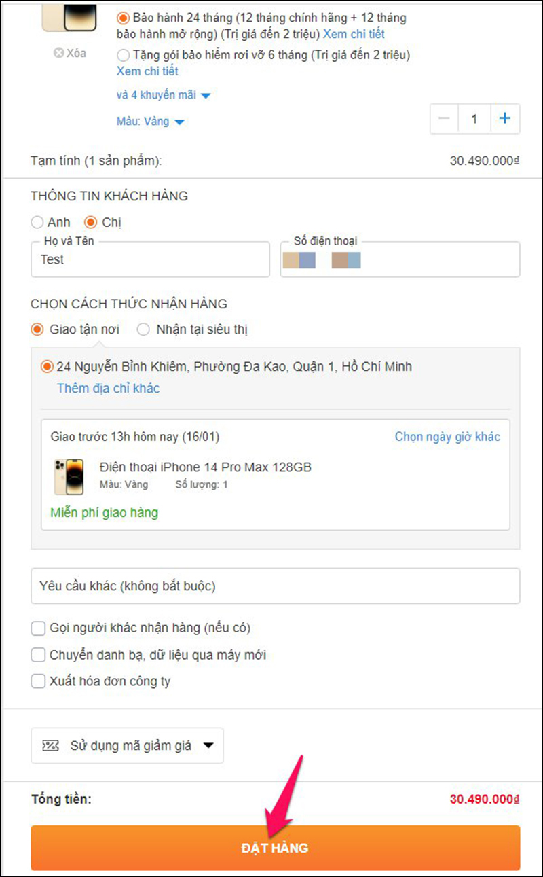Select the 6-month drop insurance gift
This screenshot has width=543, height=877.
pos(123,54)
